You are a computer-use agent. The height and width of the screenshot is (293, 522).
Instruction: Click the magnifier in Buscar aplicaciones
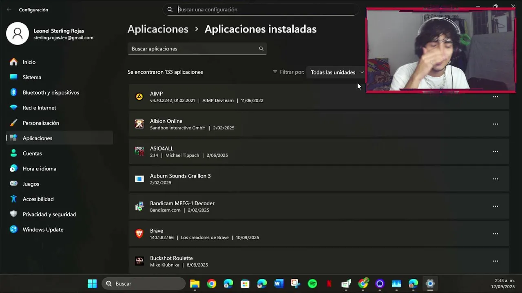pos(261,49)
